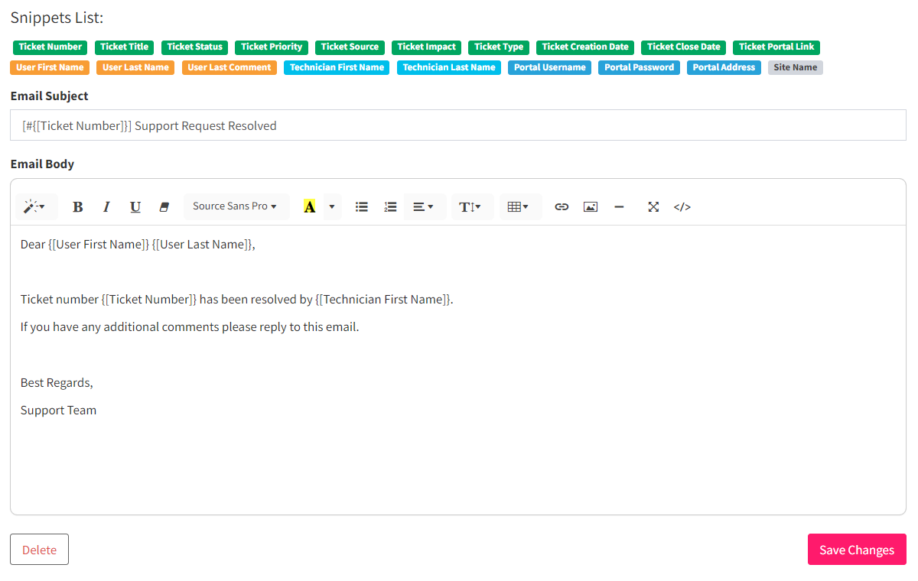
Task: Click the Ticket Priority snippet tag
Action: pos(272,47)
